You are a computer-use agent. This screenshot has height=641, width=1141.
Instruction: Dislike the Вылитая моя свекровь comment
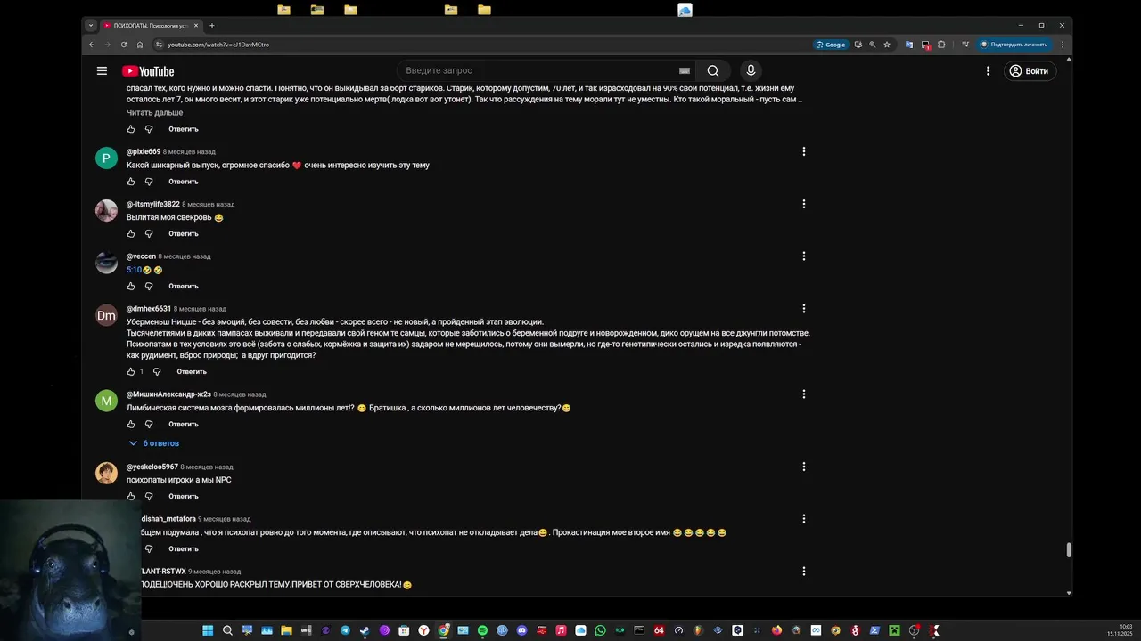coord(149,233)
